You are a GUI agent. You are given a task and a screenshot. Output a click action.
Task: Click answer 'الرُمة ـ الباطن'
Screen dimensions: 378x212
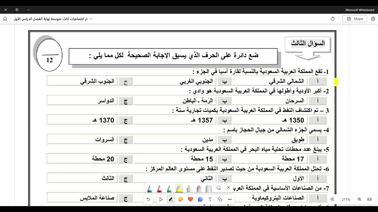pos(198,101)
